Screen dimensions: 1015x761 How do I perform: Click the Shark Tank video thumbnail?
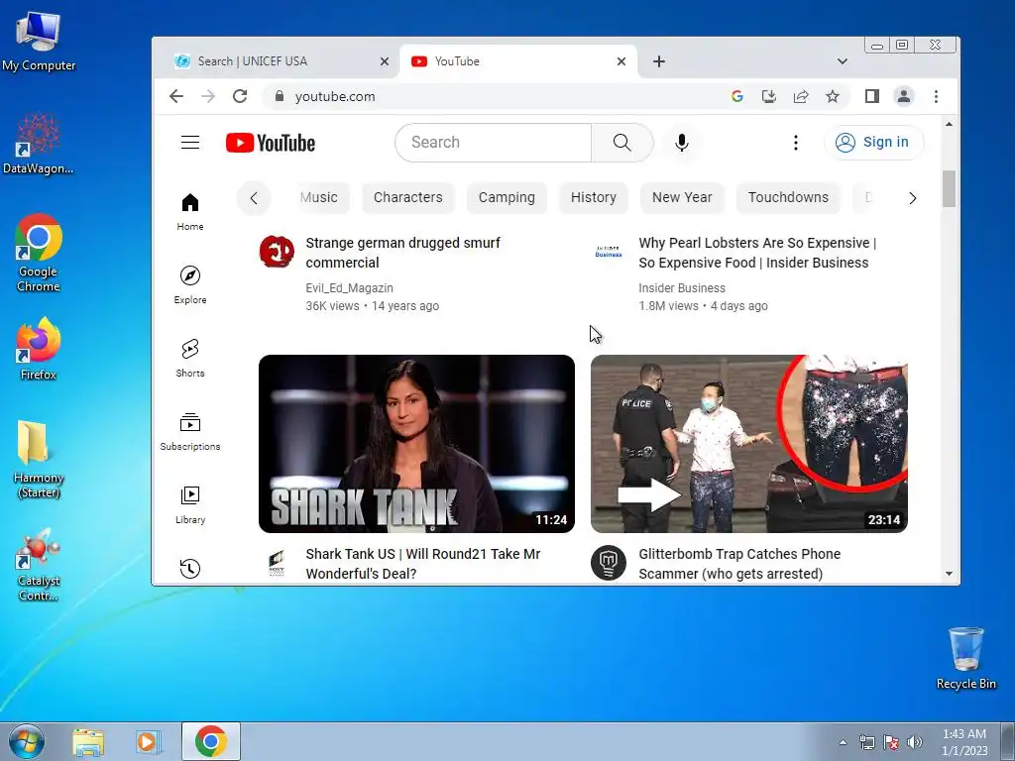(x=417, y=444)
